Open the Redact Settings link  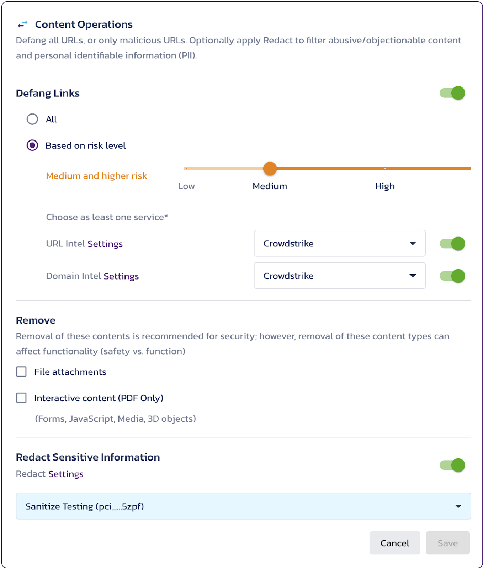(x=66, y=474)
